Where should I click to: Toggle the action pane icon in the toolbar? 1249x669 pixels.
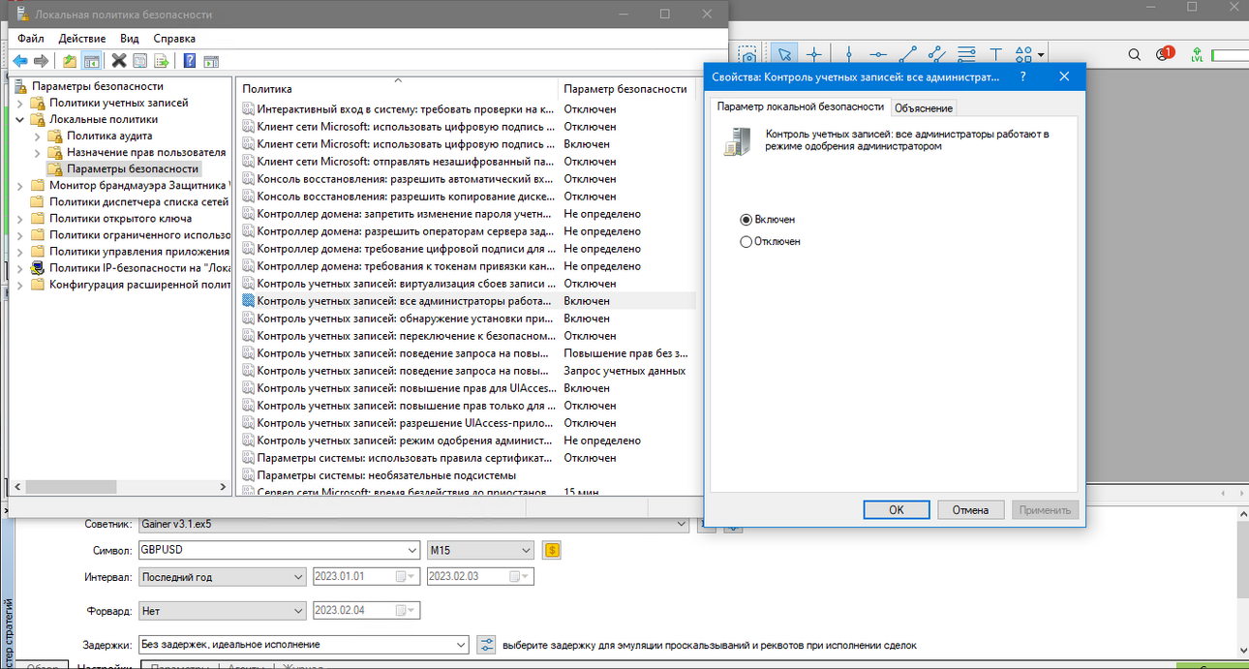(211, 61)
